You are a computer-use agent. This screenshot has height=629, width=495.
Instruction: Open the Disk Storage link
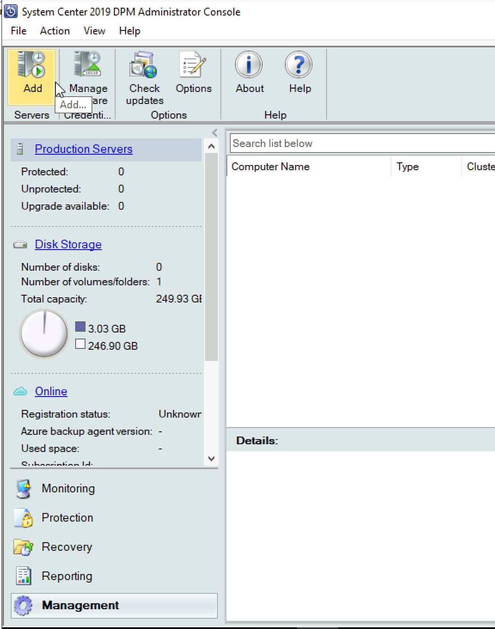tap(68, 244)
